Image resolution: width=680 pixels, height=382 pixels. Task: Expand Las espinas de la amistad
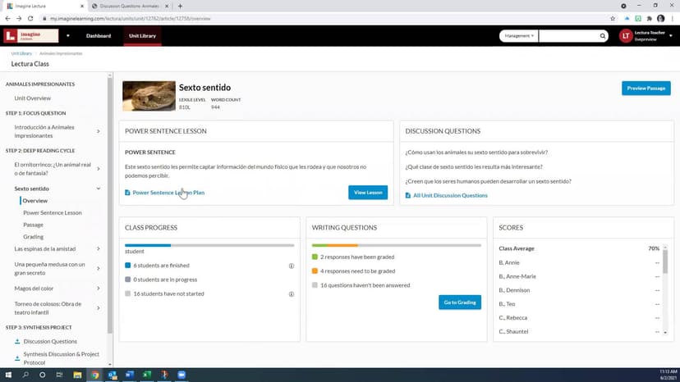(x=99, y=248)
